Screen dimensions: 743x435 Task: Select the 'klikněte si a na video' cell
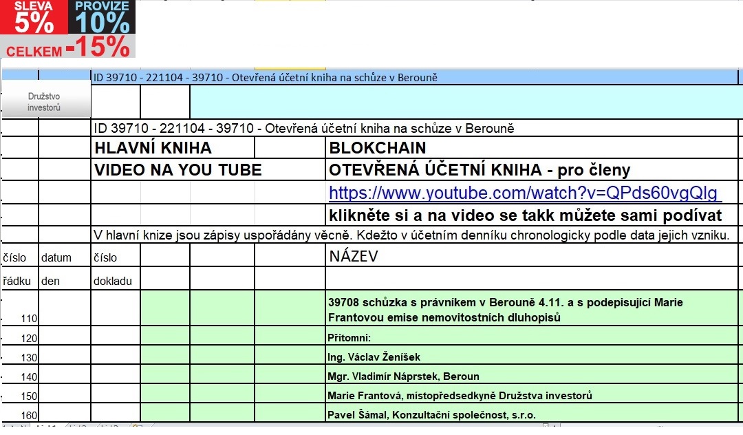532,215
